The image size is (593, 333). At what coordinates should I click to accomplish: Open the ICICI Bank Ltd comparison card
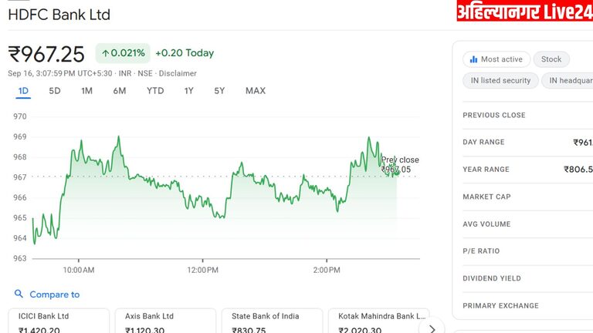pyautogui.click(x=59, y=321)
